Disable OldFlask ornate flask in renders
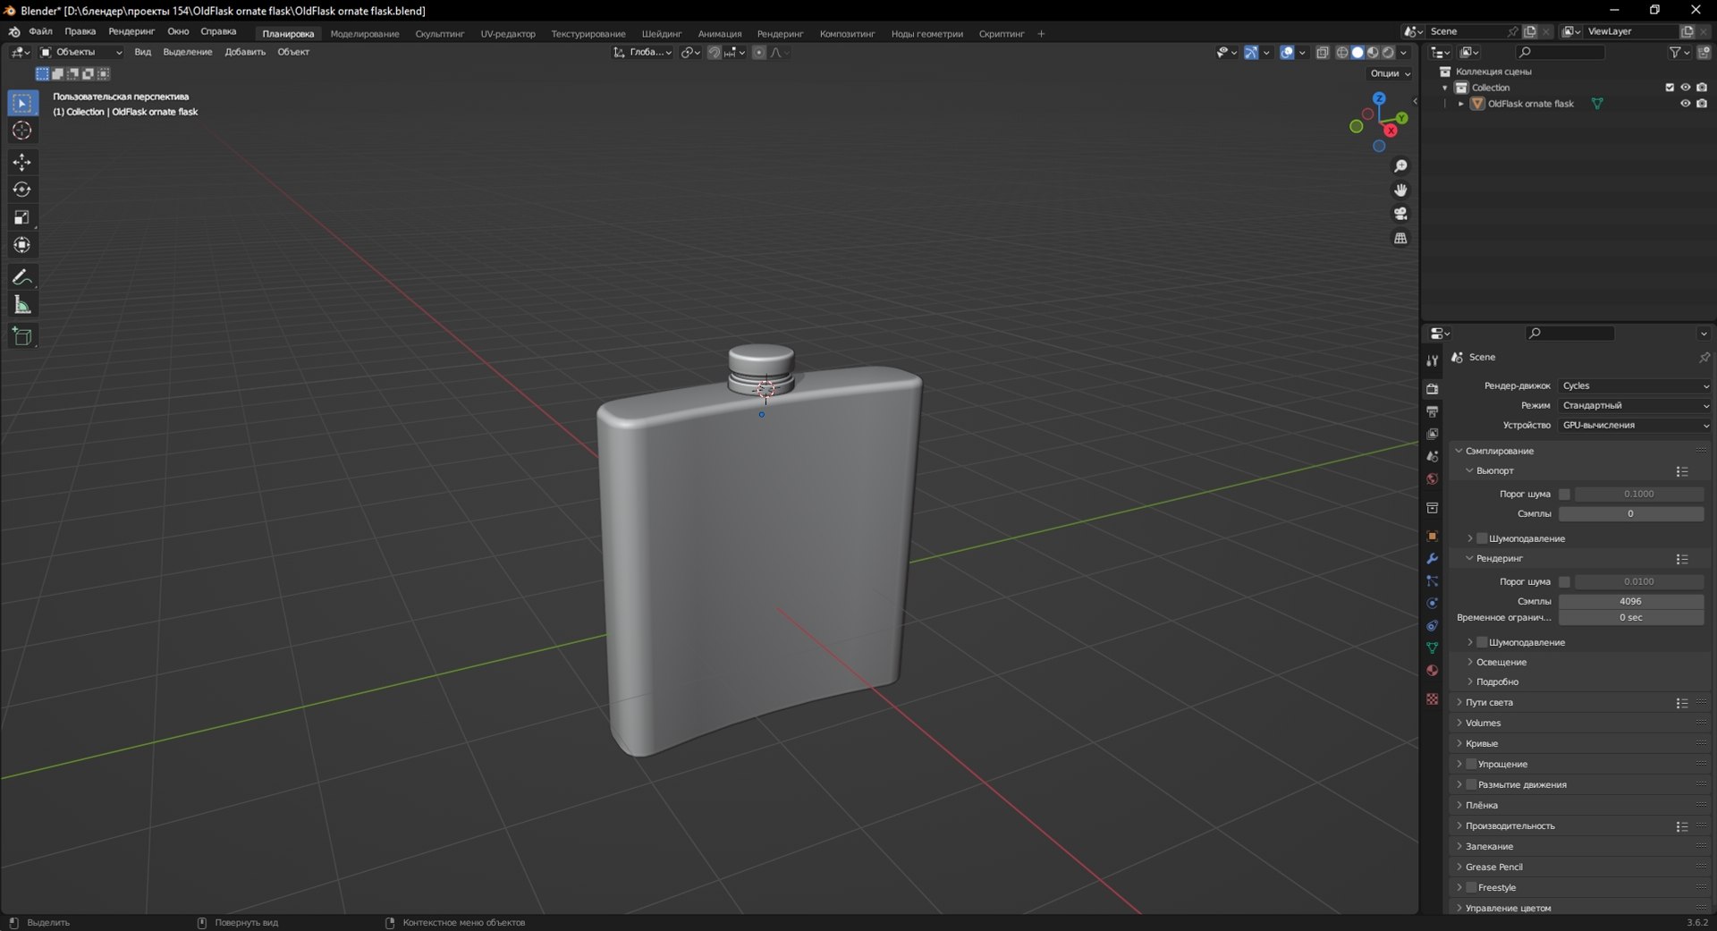Screen dimensions: 1717x931 (1702, 104)
